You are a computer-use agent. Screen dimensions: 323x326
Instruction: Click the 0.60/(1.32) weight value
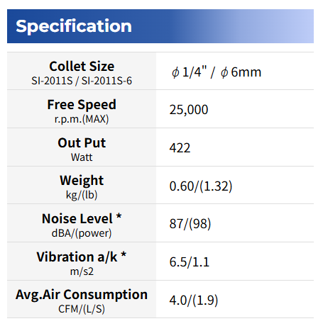coord(201,186)
